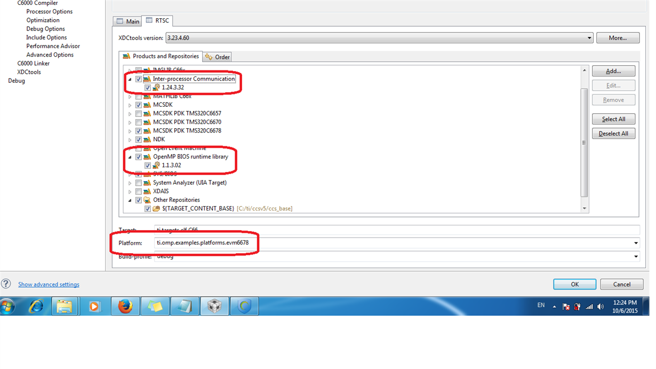Click the Other Repositories folder icon
Screen dimensions: 656x369
(147, 200)
